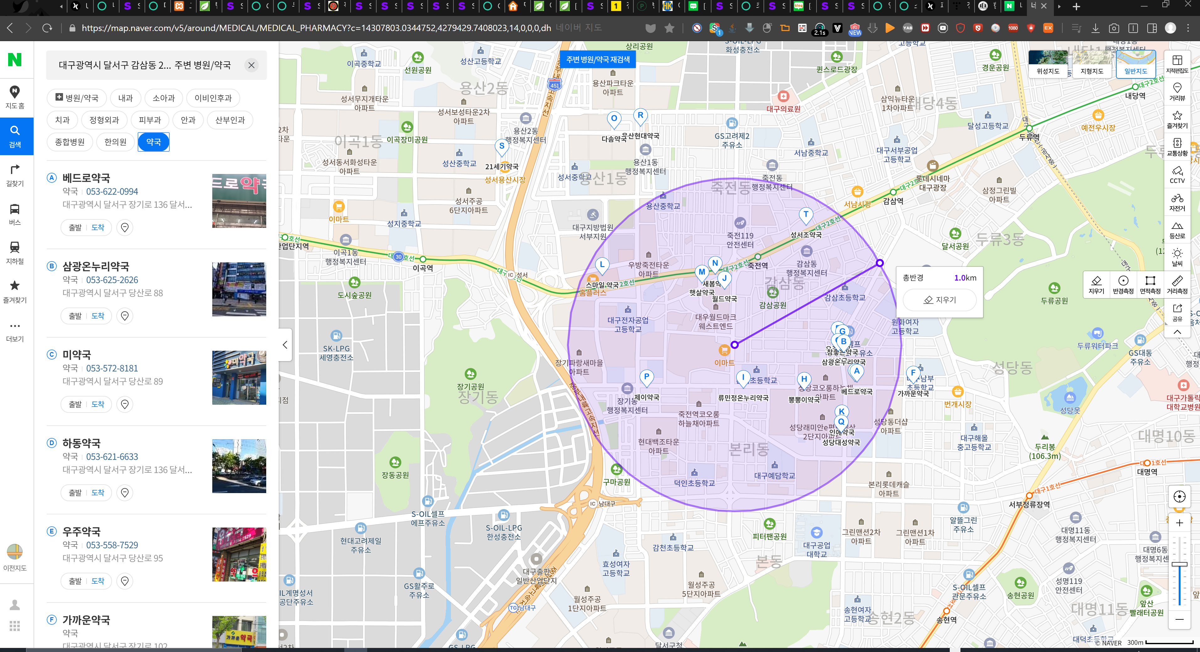Filter results by 치과 category
Viewport: 1200px width, 652px height.
click(62, 120)
